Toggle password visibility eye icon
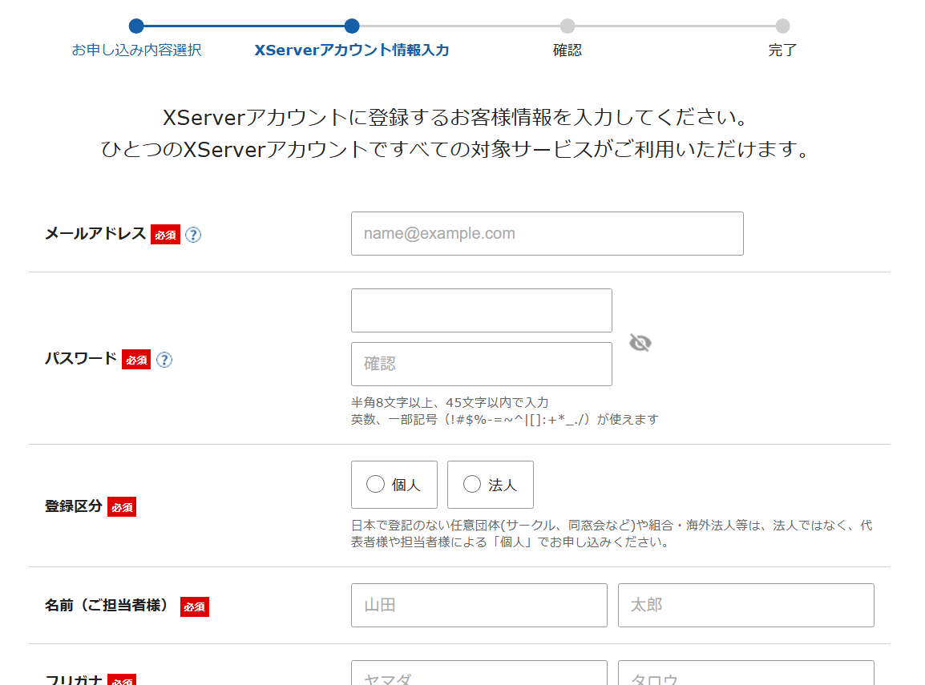The height and width of the screenshot is (685, 925). click(640, 343)
